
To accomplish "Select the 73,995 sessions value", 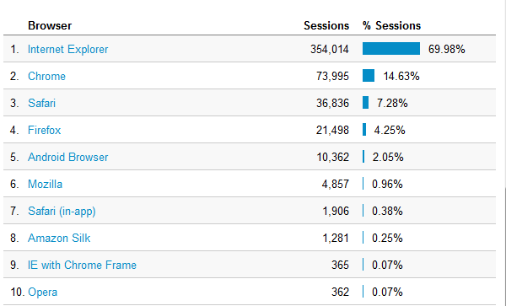I will (x=332, y=77).
